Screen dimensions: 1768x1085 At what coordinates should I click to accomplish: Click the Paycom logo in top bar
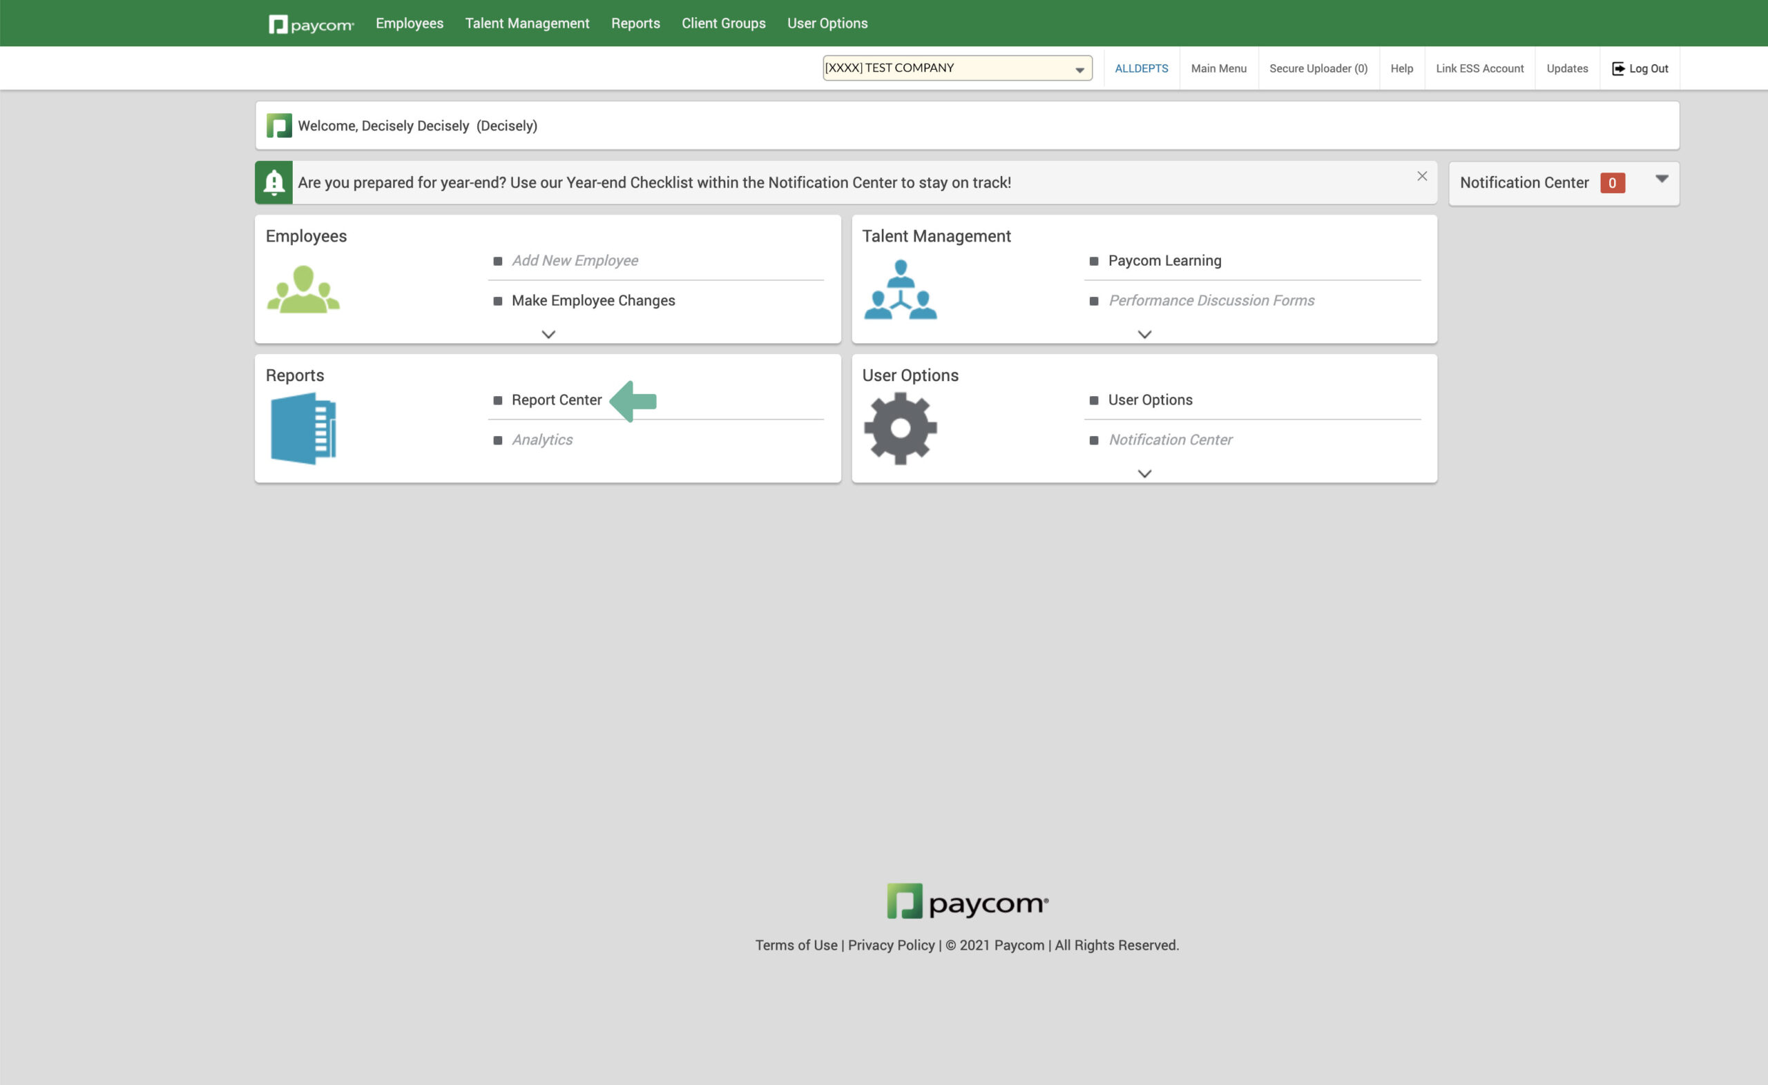pyautogui.click(x=311, y=23)
